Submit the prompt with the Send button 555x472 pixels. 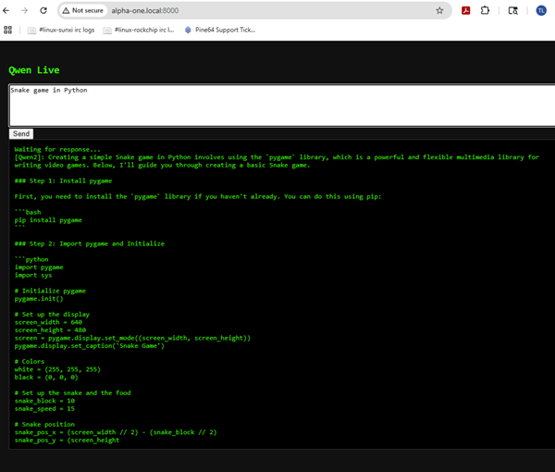click(x=21, y=133)
